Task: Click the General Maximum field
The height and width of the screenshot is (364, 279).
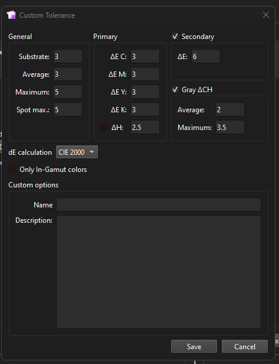Action: point(68,92)
